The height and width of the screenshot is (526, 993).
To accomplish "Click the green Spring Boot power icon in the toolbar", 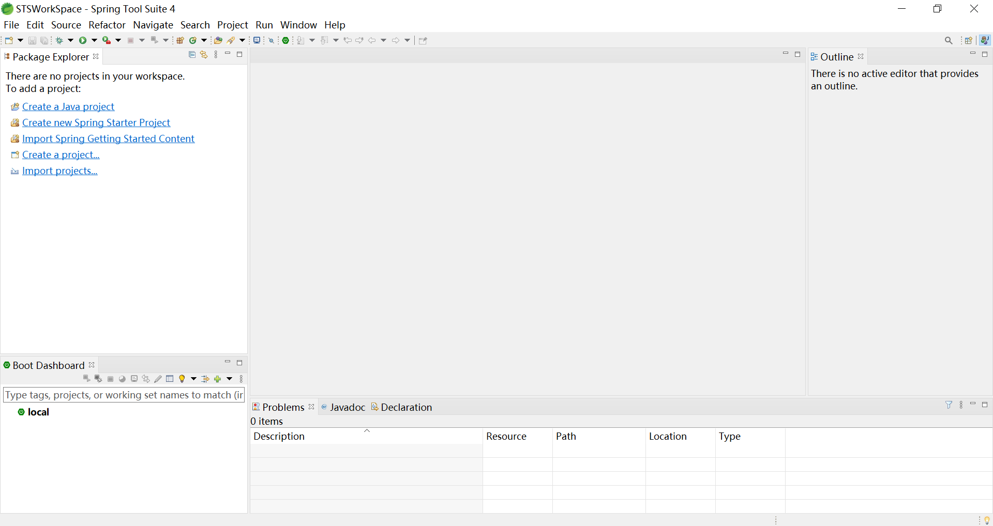I will tap(285, 40).
